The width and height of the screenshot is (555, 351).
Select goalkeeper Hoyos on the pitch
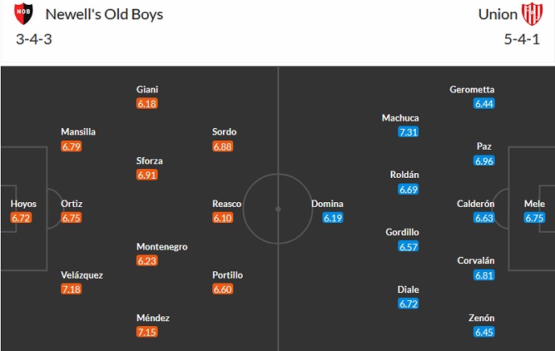(x=23, y=204)
